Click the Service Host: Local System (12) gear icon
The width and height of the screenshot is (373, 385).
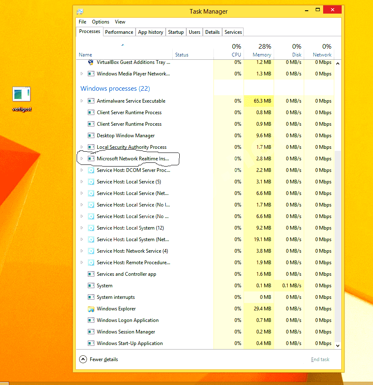point(91,228)
